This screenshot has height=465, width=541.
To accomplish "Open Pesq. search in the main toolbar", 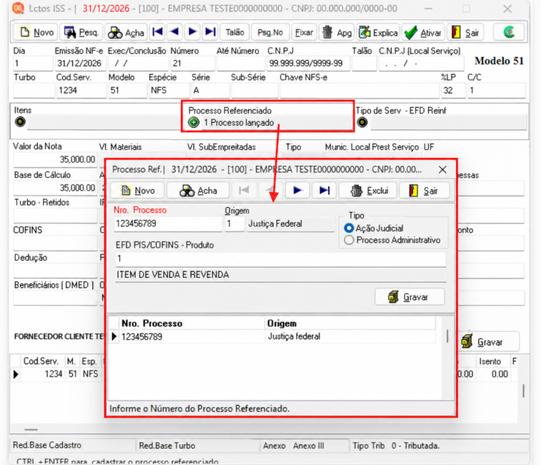I will (81, 32).
